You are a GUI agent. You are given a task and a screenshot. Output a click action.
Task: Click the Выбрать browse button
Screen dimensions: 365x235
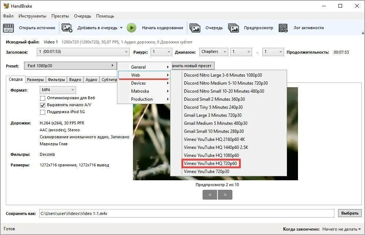(x=350, y=213)
